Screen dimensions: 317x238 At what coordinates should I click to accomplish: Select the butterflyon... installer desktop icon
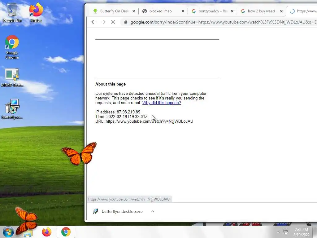pyautogui.click(x=12, y=109)
